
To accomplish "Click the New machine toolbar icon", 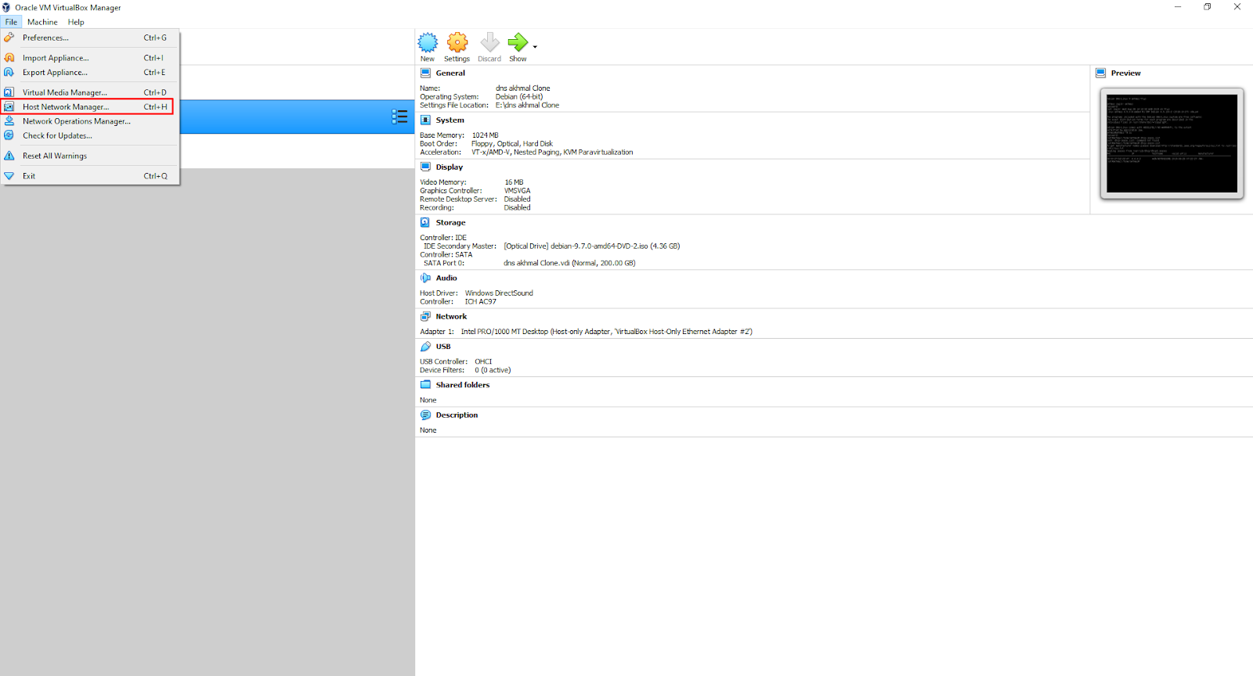I will [428, 42].
